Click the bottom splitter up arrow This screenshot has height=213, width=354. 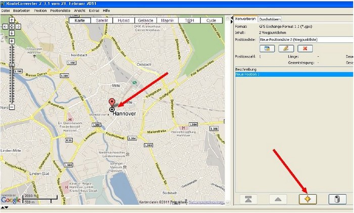[3, 207]
